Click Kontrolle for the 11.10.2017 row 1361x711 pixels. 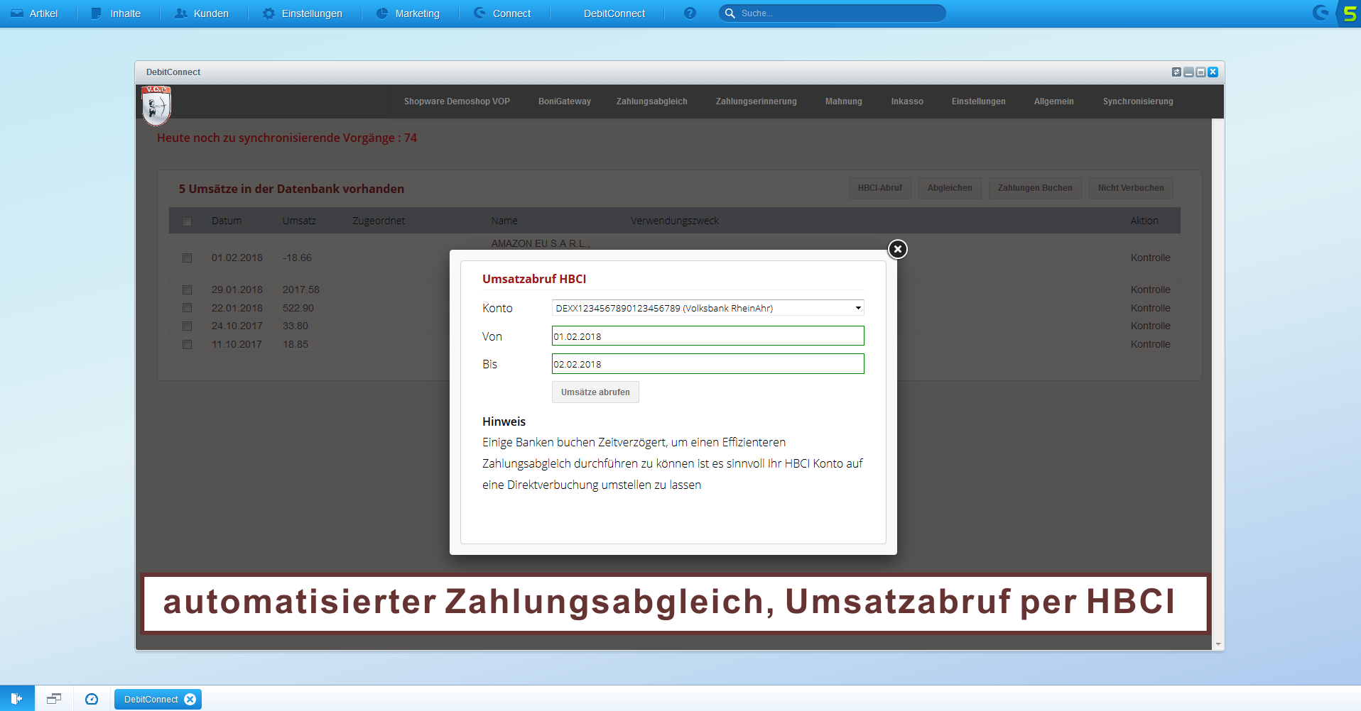(x=1150, y=344)
